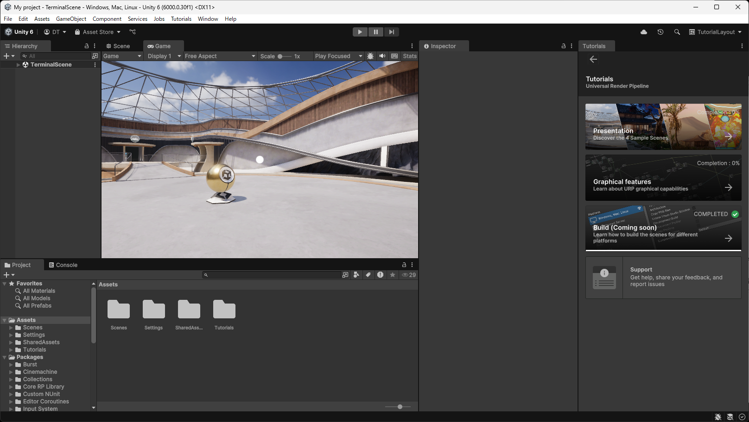Open the Graphical features tutorial card

pyautogui.click(x=663, y=178)
